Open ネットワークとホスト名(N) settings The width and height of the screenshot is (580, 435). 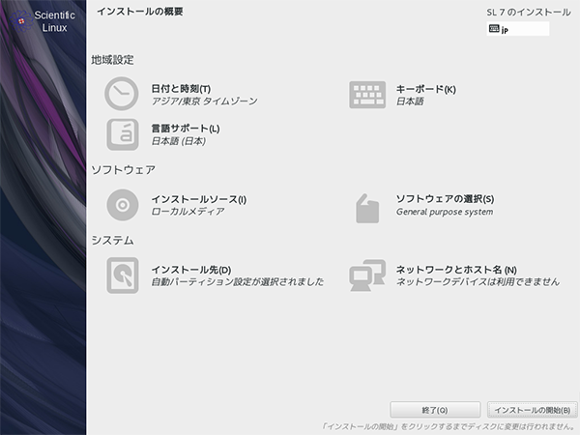(x=456, y=270)
